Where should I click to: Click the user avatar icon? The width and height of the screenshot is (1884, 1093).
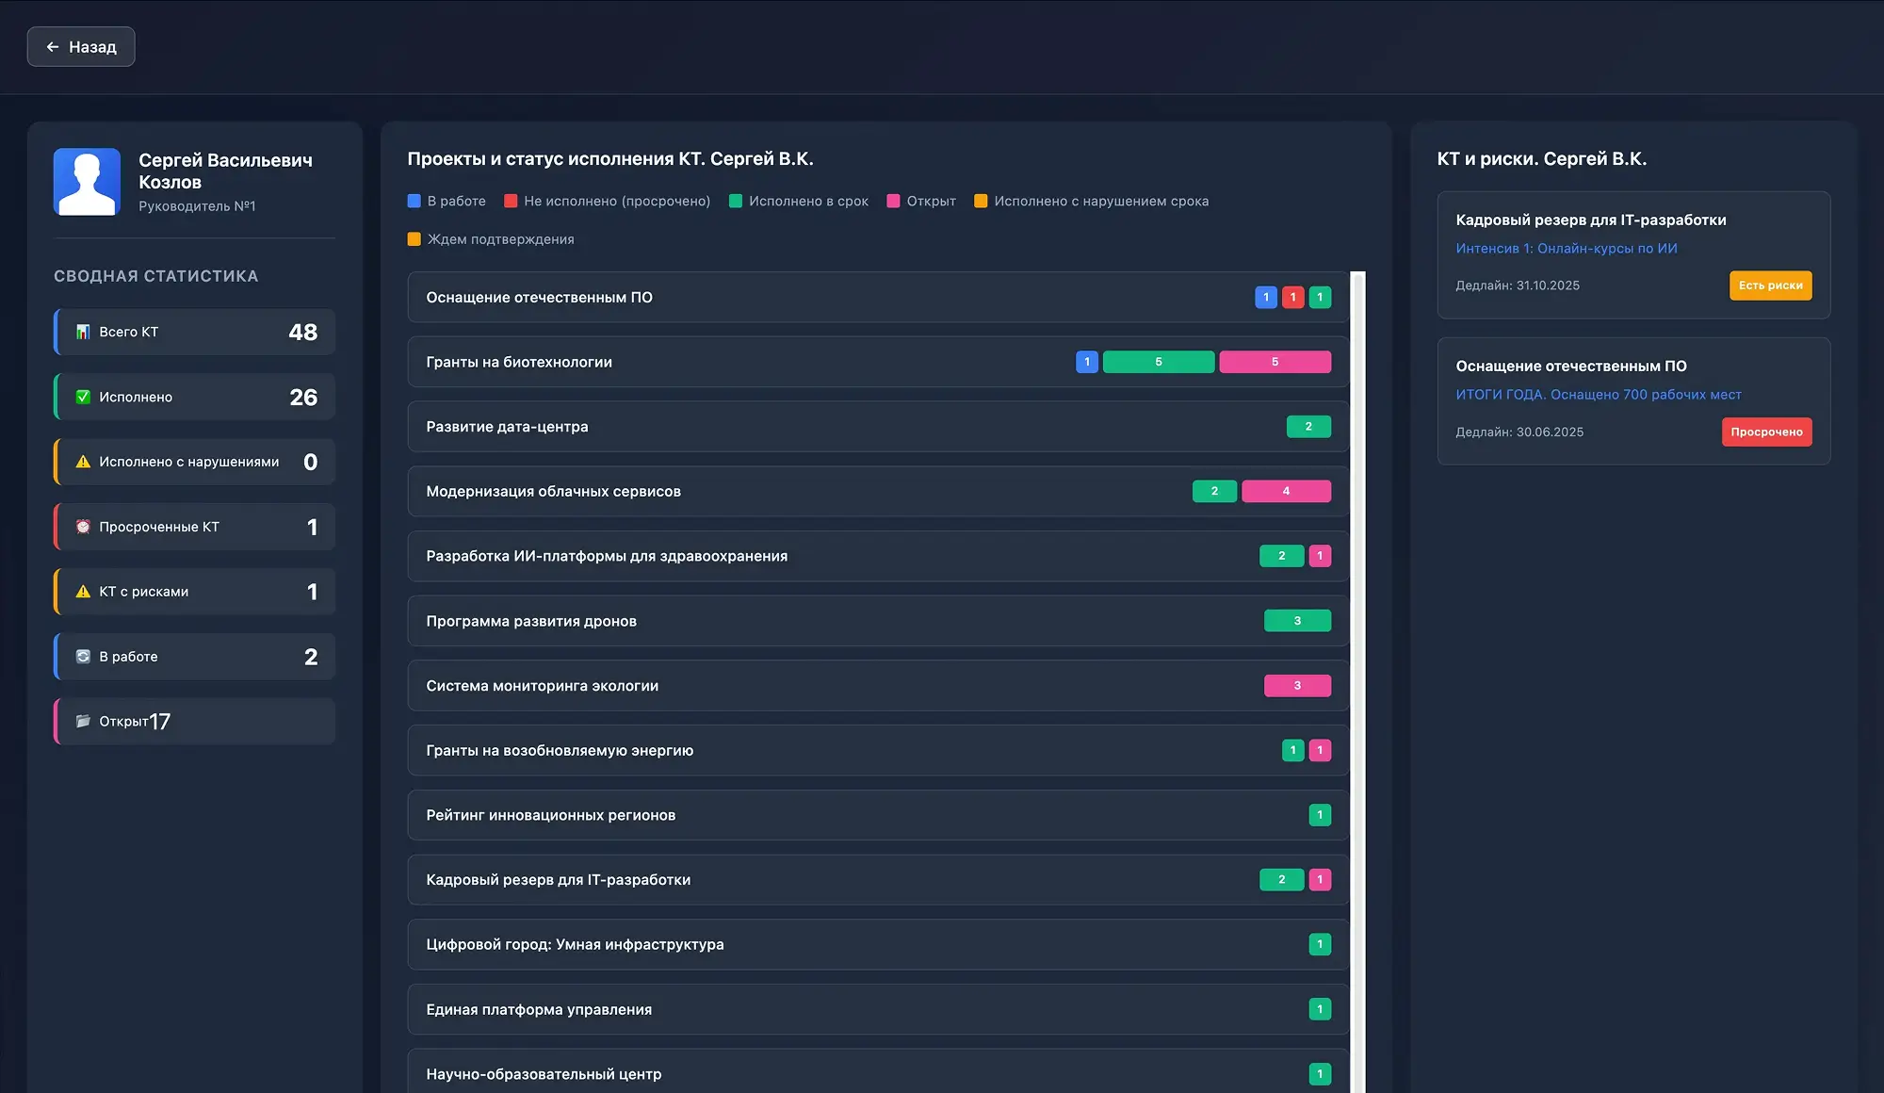click(x=87, y=182)
